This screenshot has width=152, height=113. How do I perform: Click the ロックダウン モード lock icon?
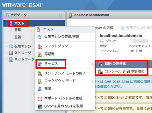click(40, 81)
